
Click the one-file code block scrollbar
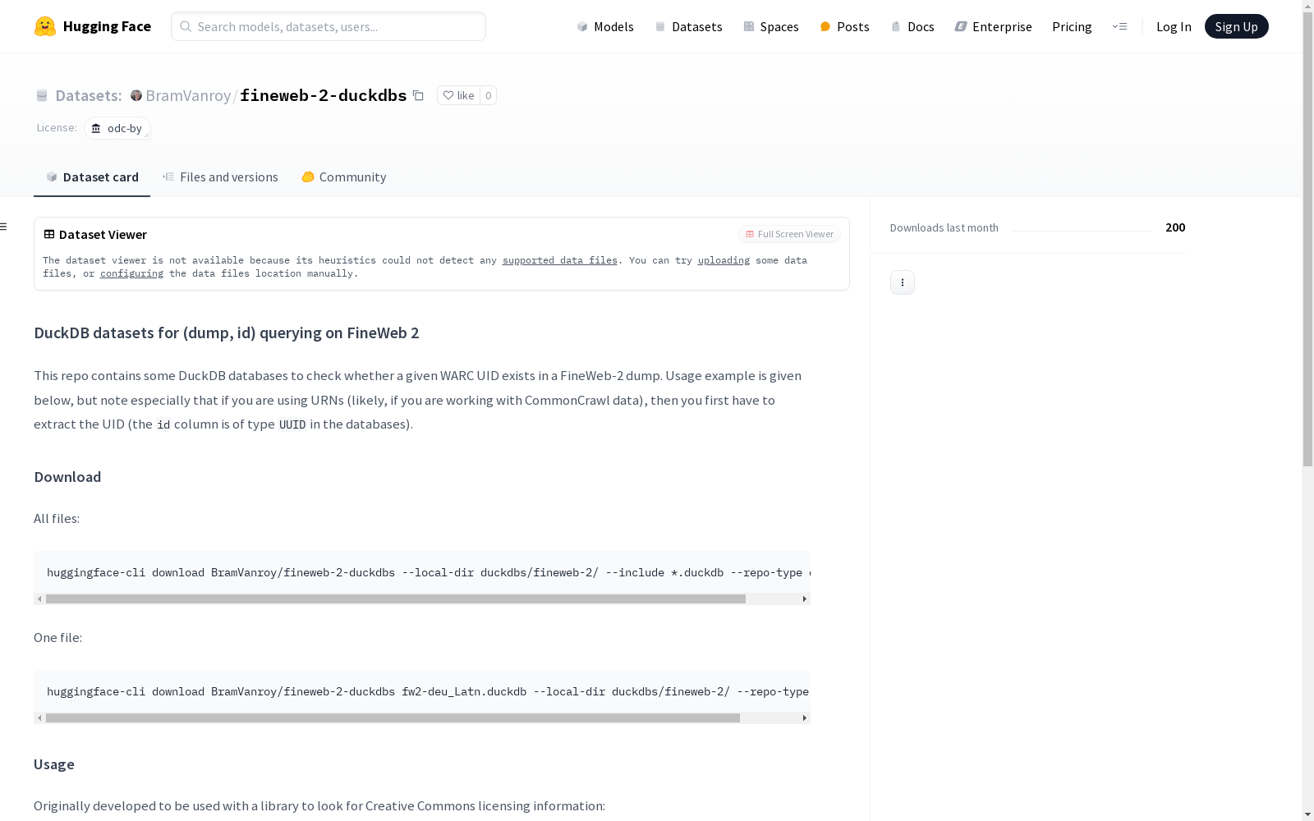tap(393, 718)
